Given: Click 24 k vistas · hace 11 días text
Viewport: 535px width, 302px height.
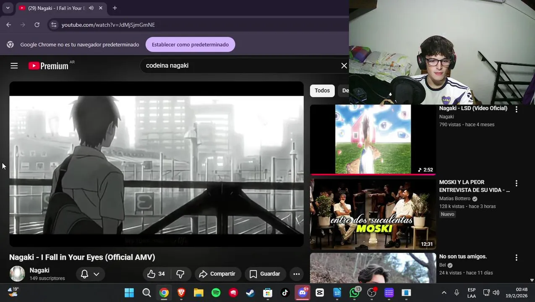Looking at the screenshot, I should coord(466,273).
